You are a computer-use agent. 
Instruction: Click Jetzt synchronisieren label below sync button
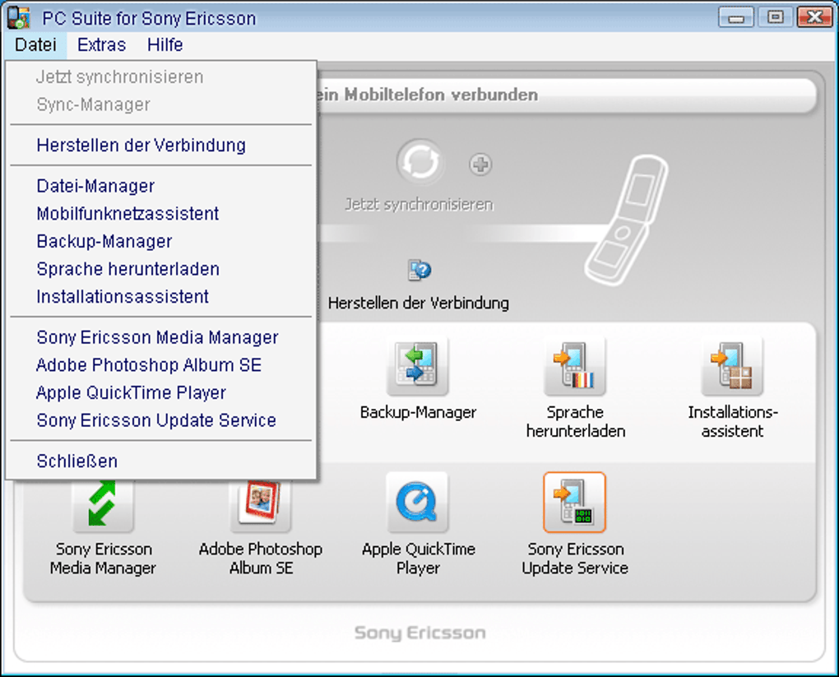click(419, 205)
